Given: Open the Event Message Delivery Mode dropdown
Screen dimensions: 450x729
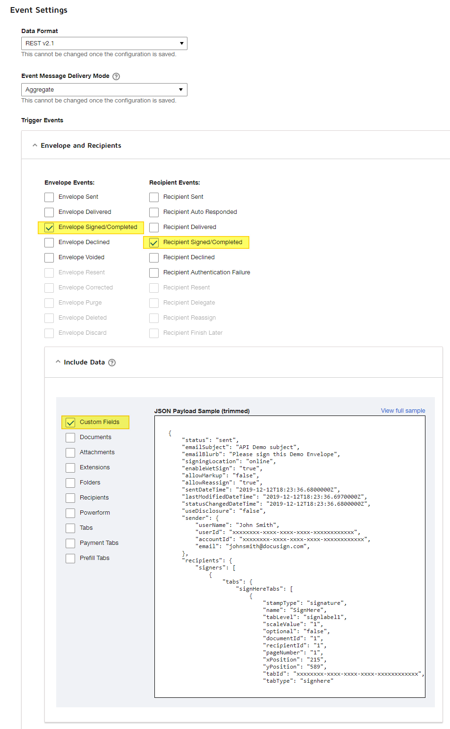Looking at the screenshot, I should 104,90.
